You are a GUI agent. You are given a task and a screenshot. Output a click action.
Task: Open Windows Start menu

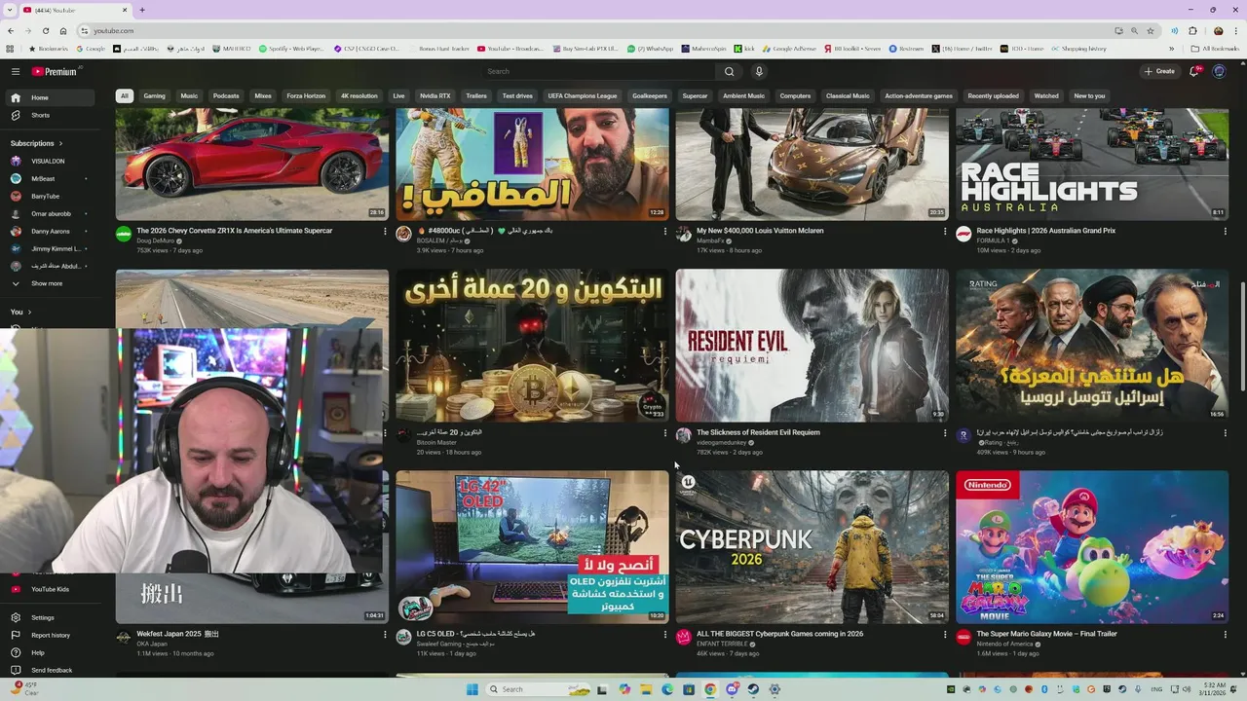(472, 689)
